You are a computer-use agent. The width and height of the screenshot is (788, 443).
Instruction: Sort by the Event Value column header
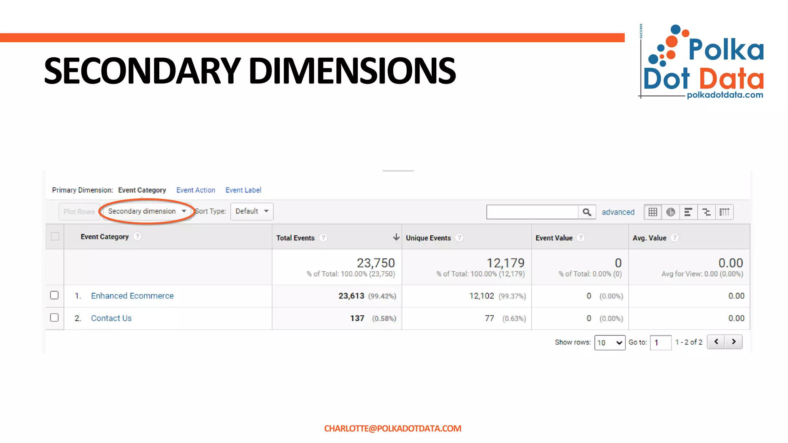pyautogui.click(x=554, y=238)
